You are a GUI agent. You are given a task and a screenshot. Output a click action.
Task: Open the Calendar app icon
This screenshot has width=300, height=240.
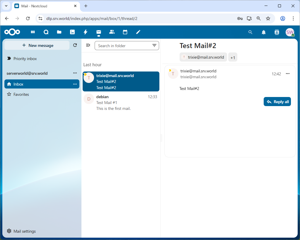point(125,32)
